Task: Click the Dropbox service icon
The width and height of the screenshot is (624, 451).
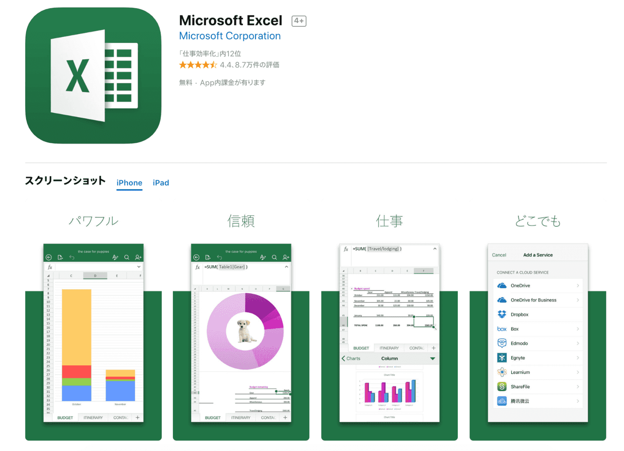Action: [x=502, y=314]
